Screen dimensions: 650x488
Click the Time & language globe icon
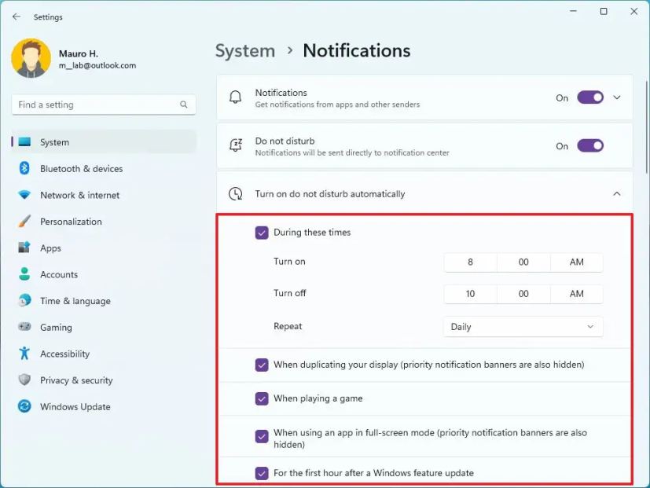[24, 300]
